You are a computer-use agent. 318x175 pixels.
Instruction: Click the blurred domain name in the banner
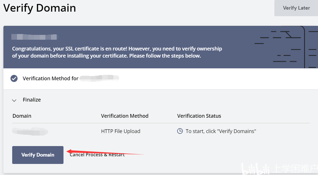(35, 37)
